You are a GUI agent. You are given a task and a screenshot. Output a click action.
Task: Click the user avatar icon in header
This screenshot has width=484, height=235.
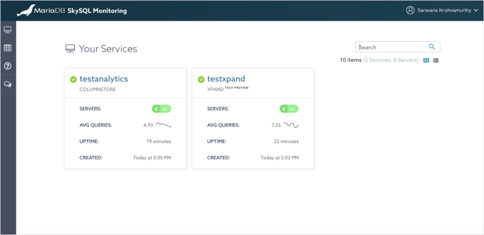(410, 10)
